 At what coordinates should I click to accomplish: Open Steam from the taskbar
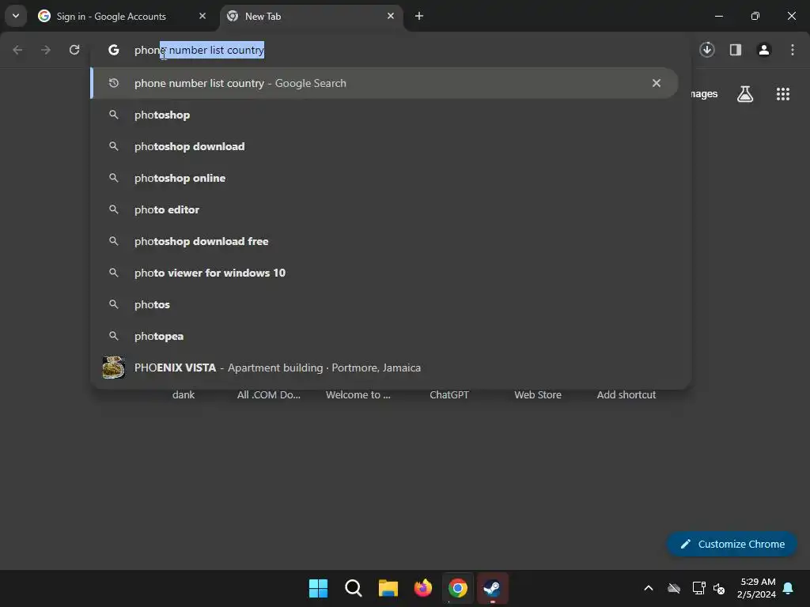point(492,588)
